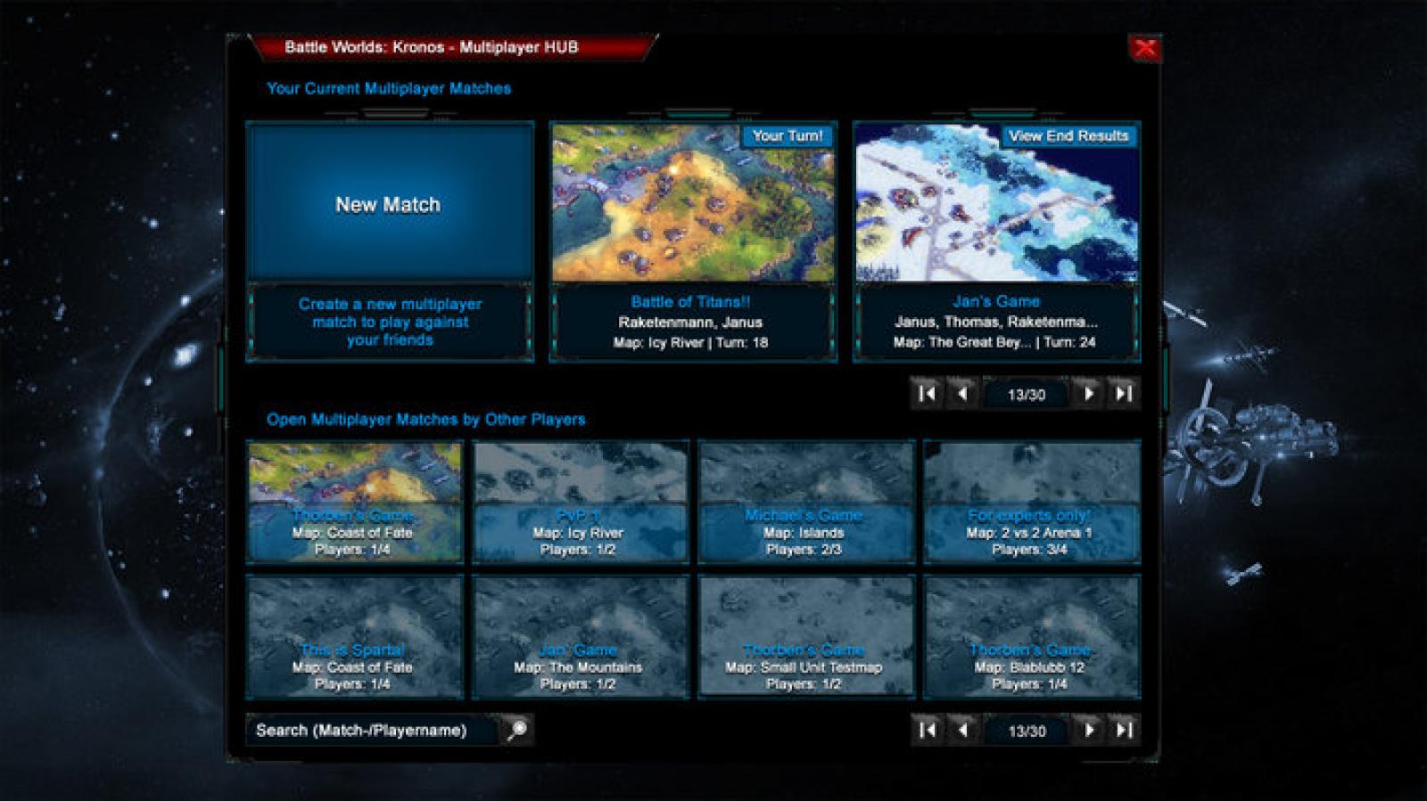Image resolution: width=1427 pixels, height=801 pixels.
Task: Click the open matches 13/30 page indicator
Action: coord(1026,731)
